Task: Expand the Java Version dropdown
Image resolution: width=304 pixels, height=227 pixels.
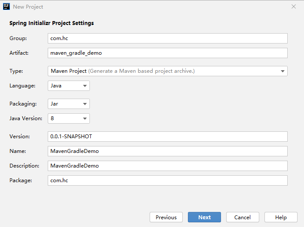Action: pyautogui.click(x=68, y=118)
